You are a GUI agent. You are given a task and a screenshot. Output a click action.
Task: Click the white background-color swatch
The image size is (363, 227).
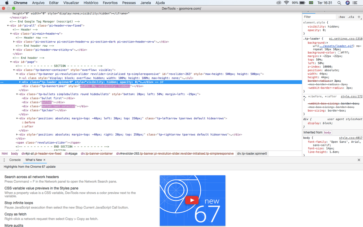pos(339,52)
